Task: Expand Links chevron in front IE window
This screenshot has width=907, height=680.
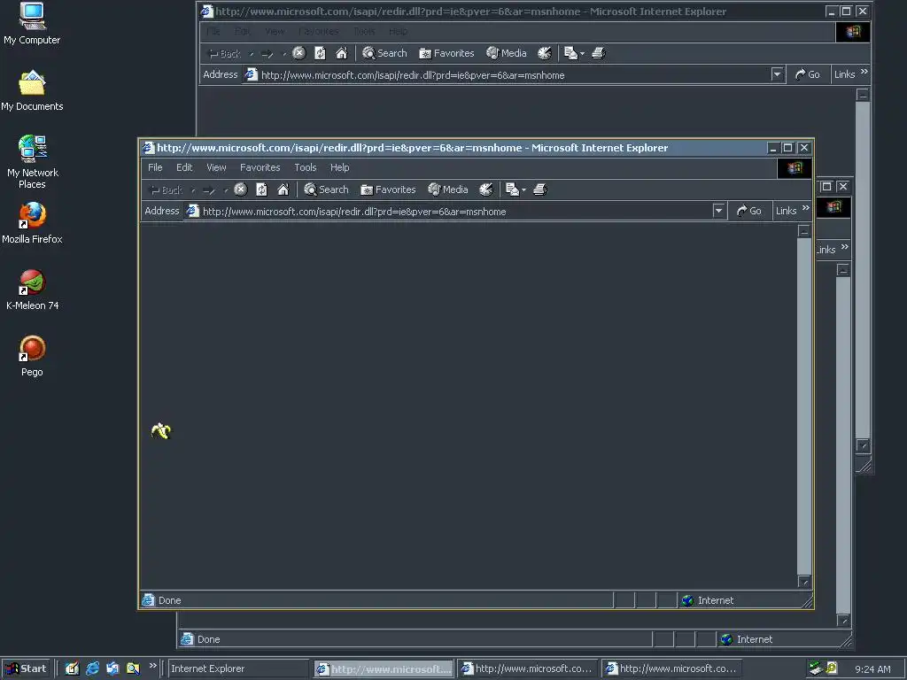Action: pyautogui.click(x=806, y=207)
